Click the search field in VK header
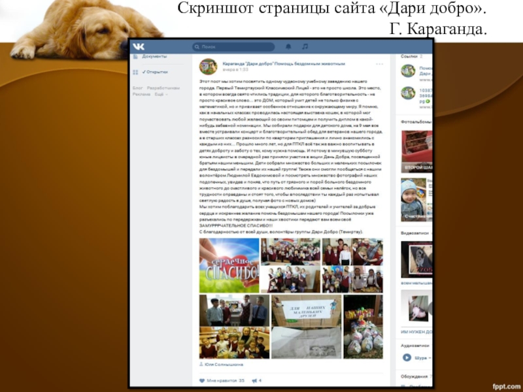523x392 pixels. (233, 46)
